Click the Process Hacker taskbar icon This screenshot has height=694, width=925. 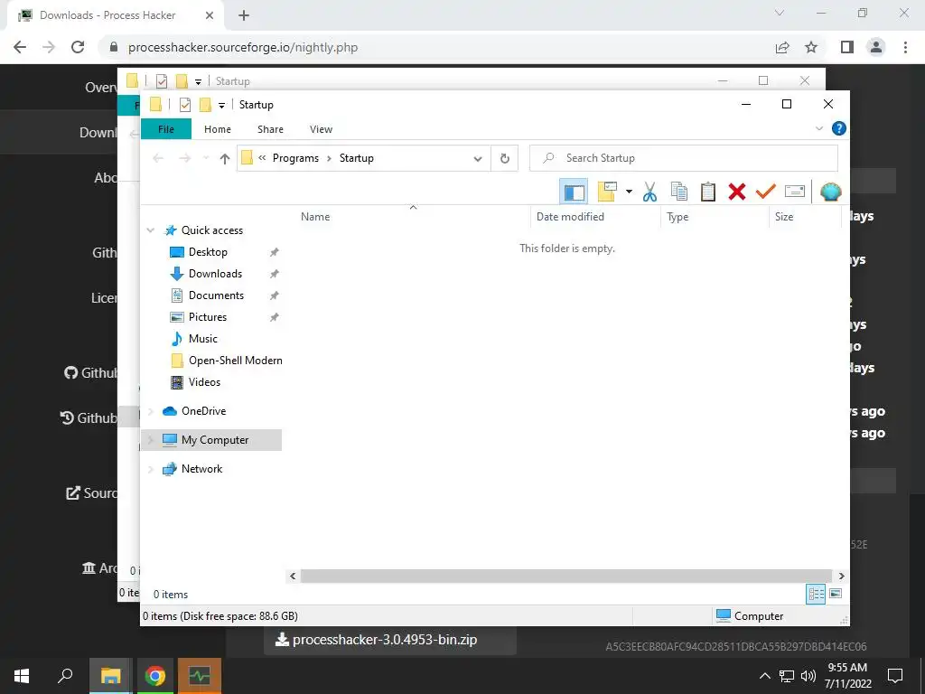click(200, 676)
